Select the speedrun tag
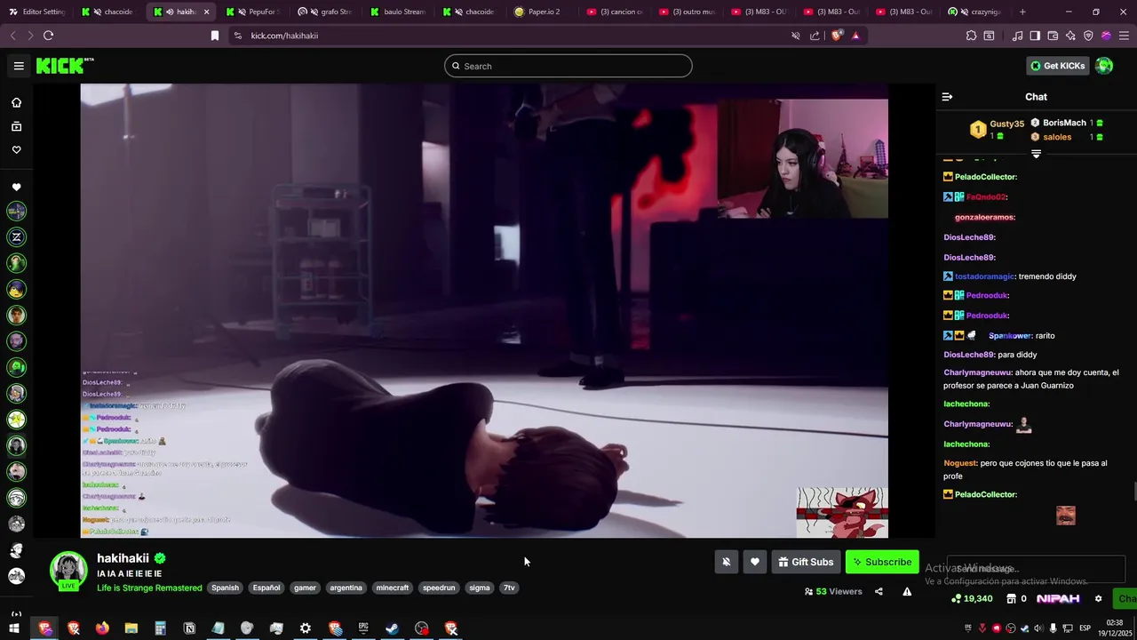 pos(439,588)
